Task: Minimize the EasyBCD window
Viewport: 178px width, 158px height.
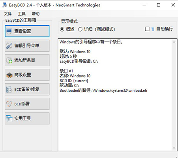Action: (x=144, y=5)
